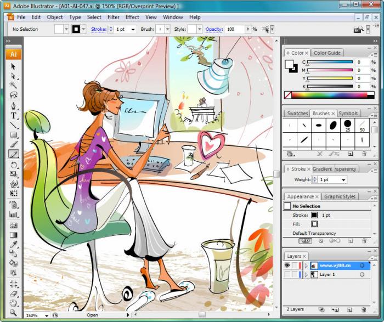Open the Effect menu
384x322 pixels.
[132, 17]
